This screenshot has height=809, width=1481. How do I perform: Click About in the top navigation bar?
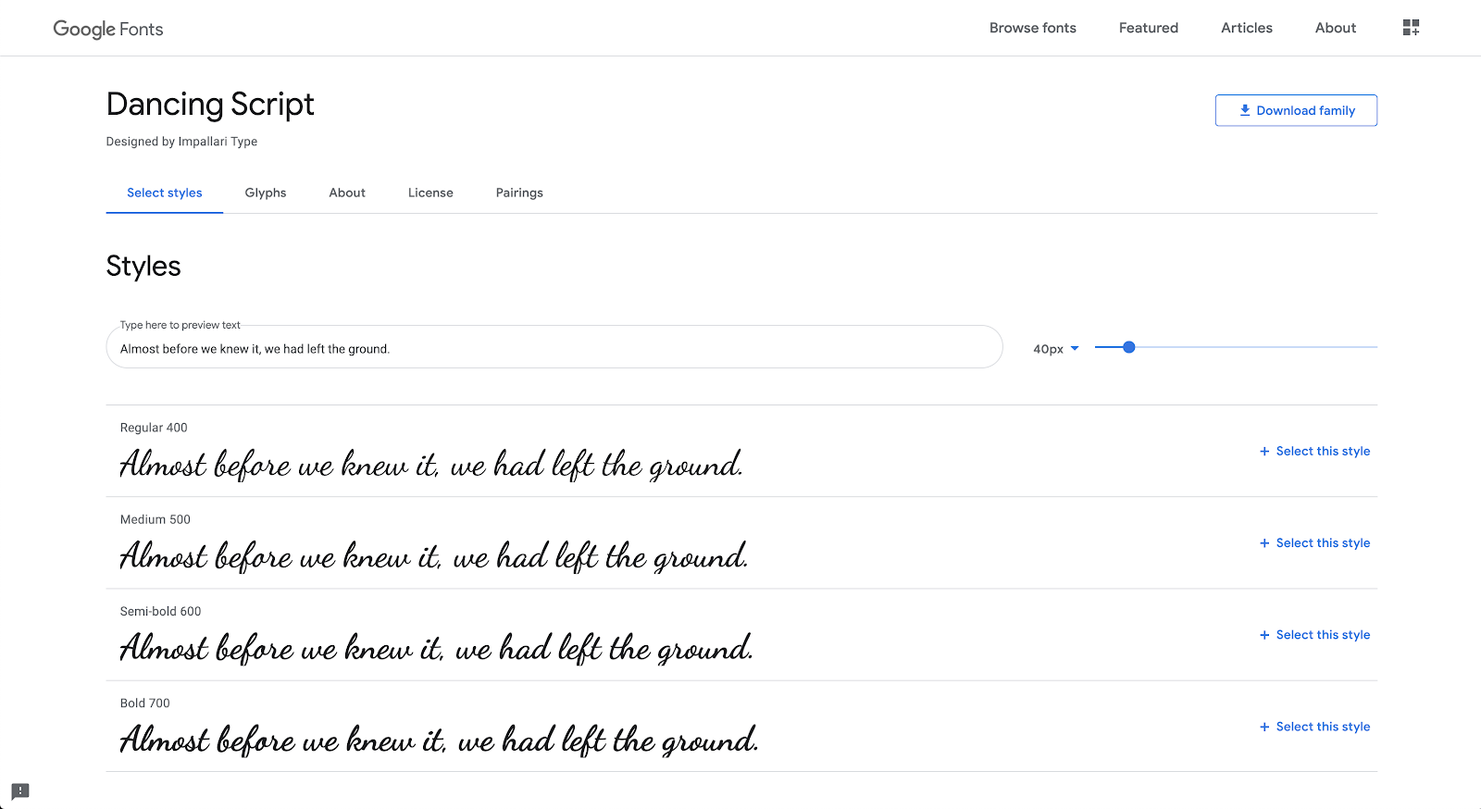tap(1335, 28)
